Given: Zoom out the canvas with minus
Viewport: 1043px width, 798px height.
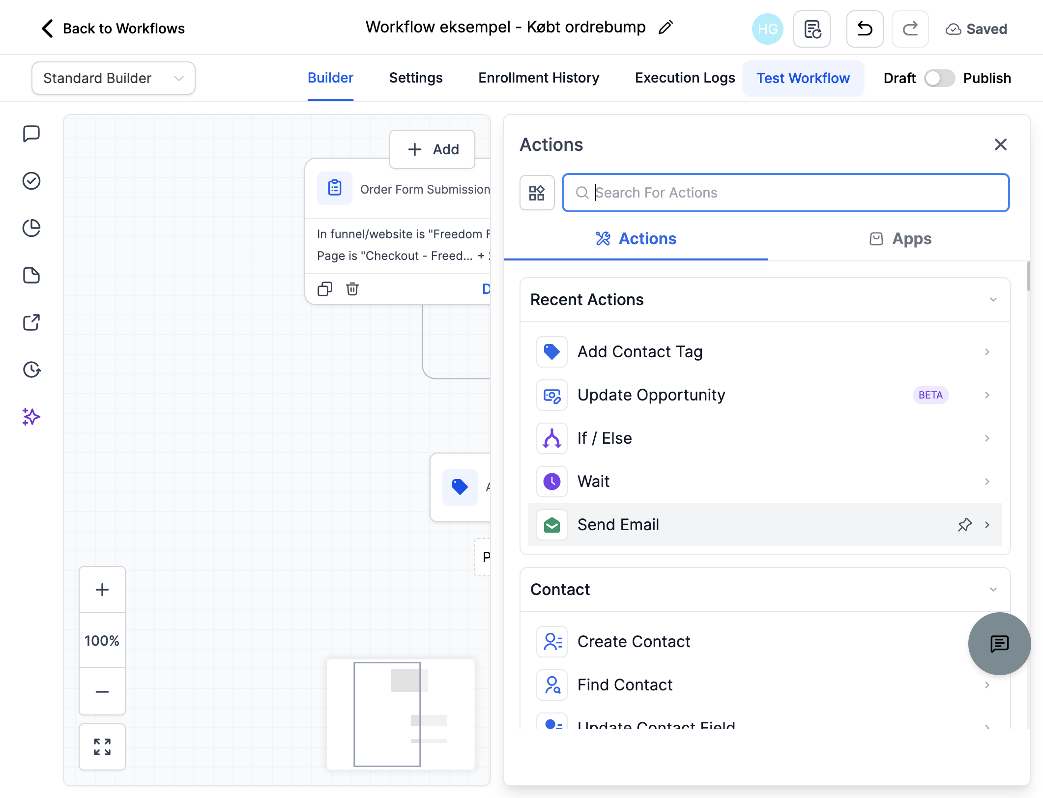Looking at the screenshot, I should coord(102,692).
